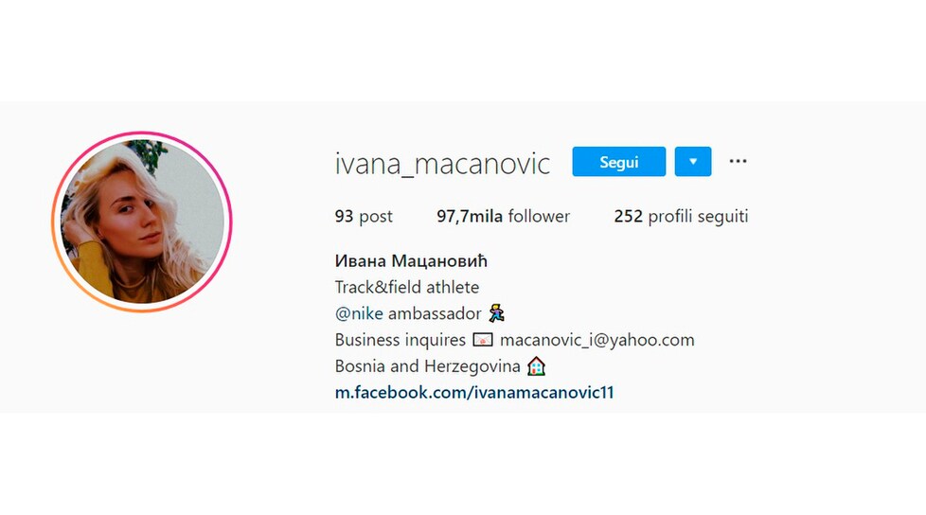
Task: Open the @nike profile link
Action: (x=359, y=313)
